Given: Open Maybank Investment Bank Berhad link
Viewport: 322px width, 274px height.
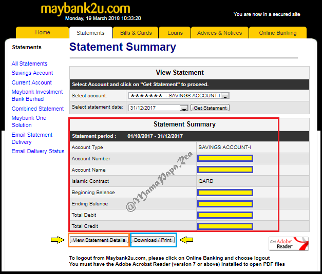Looking at the screenshot, I should point(37,95).
